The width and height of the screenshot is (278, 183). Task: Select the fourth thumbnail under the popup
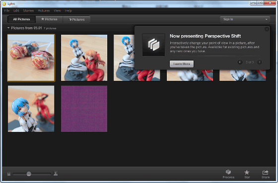(x=190, y=75)
